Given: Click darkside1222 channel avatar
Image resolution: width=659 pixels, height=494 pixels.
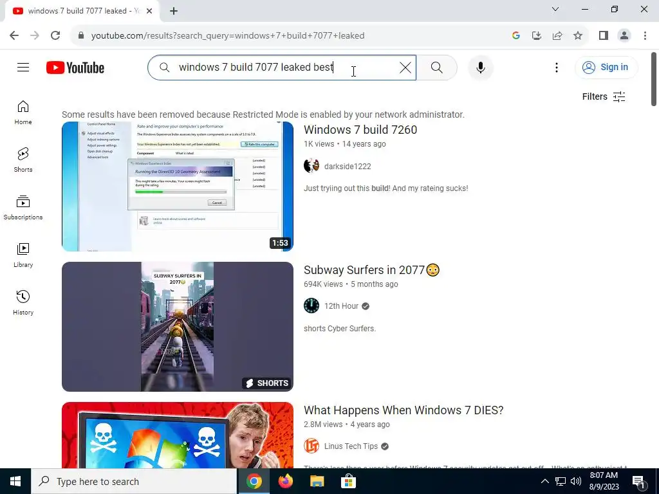Looking at the screenshot, I should pyautogui.click(x=311, y=166).
